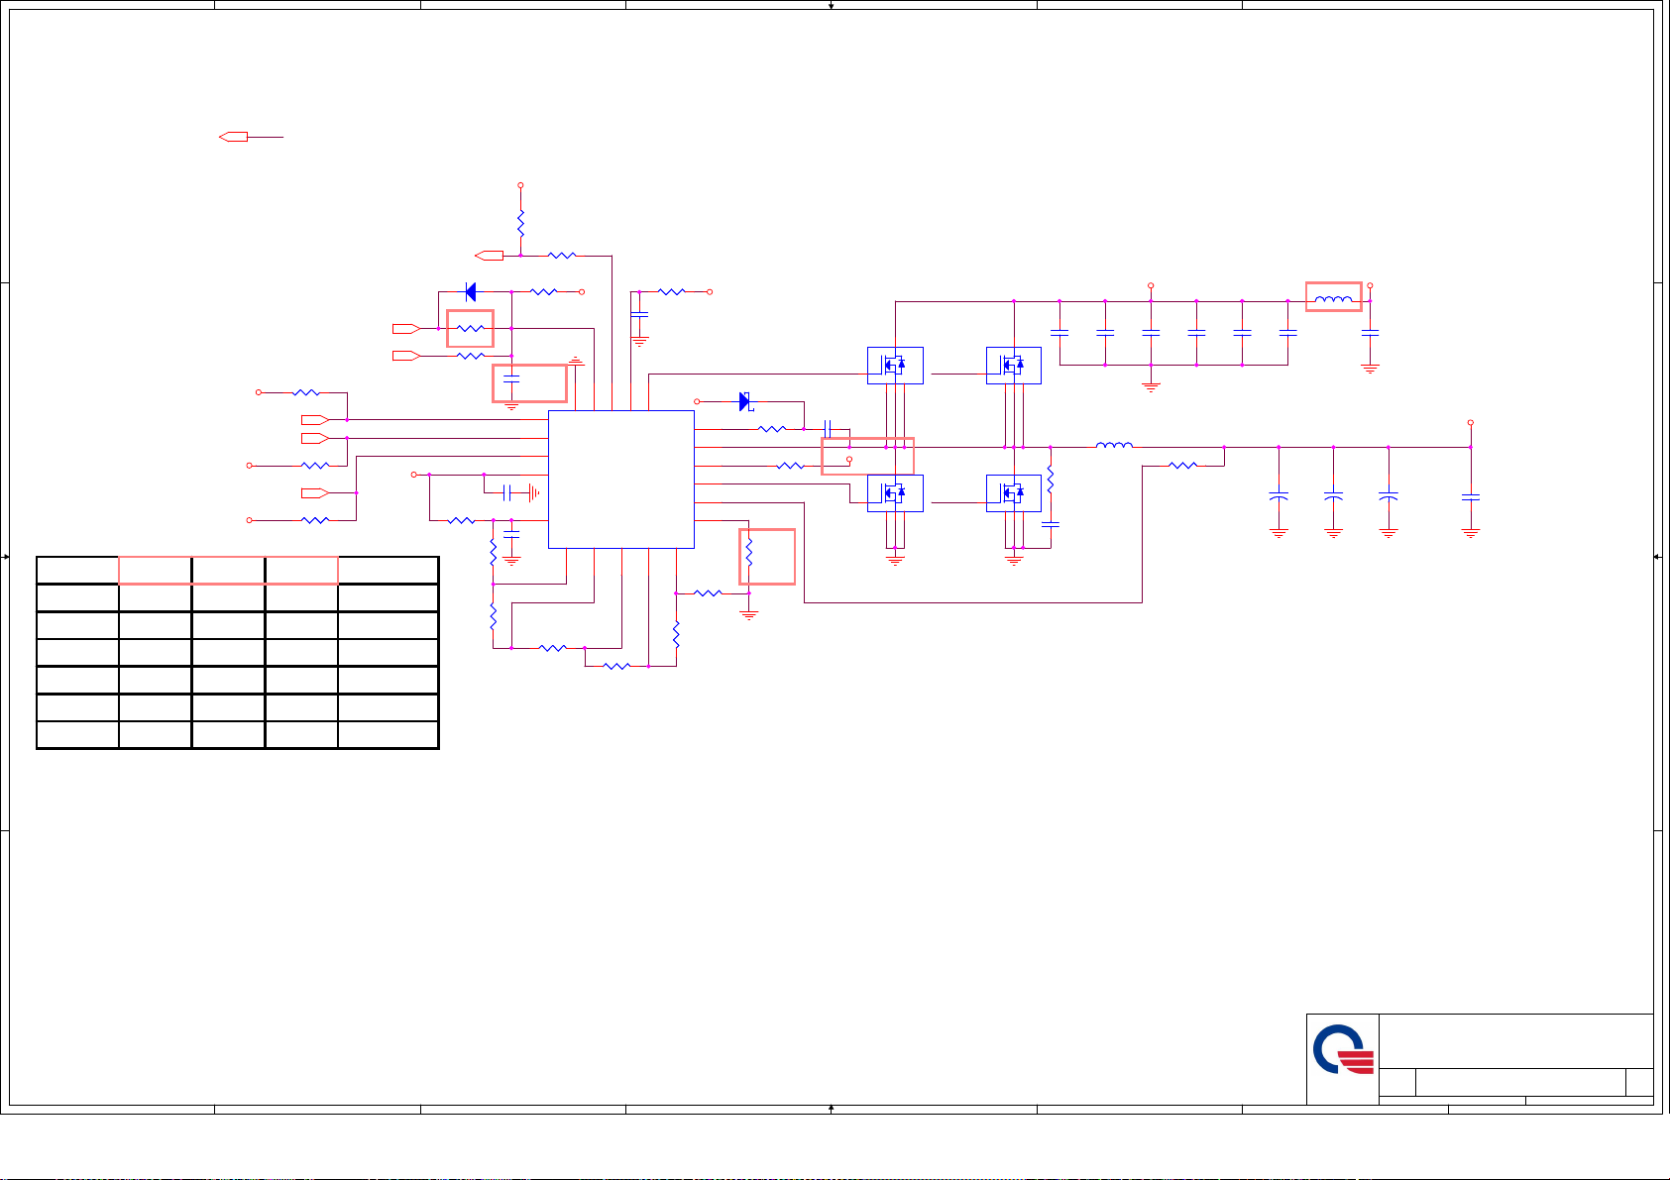Select the middle polarized output capacitor
1670x1180 pixels.
pyautogui.click(x=1334, y=494)
